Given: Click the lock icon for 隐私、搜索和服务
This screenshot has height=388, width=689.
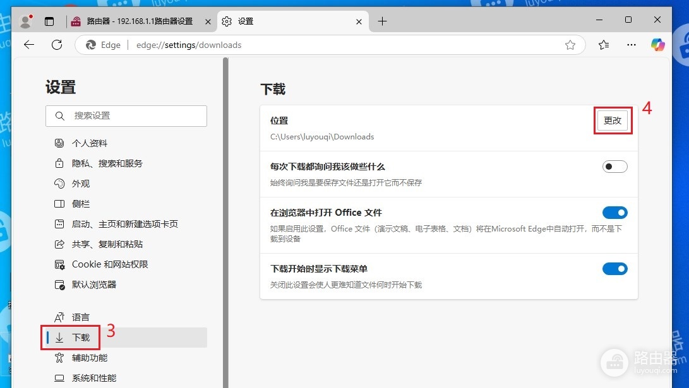Looking at the screenshot, I should 59,163.
